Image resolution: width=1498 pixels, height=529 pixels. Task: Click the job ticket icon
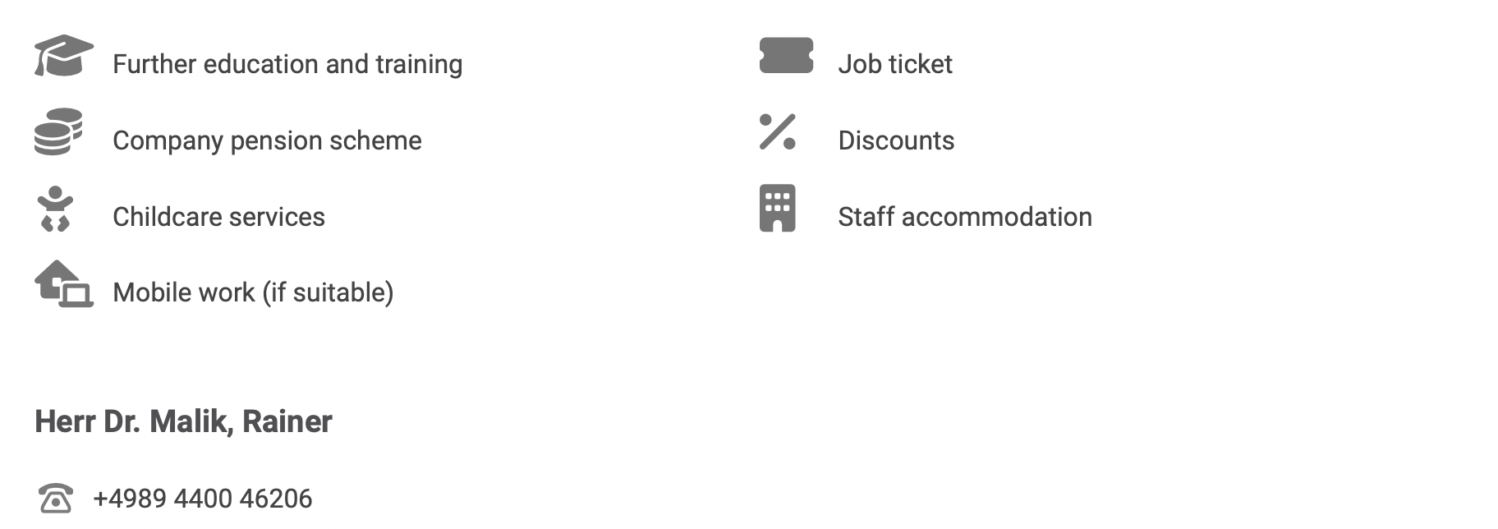tap(786, 55)
